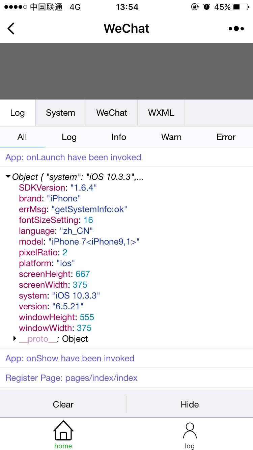Open the WeChat console tab

(x=112, y=113)
